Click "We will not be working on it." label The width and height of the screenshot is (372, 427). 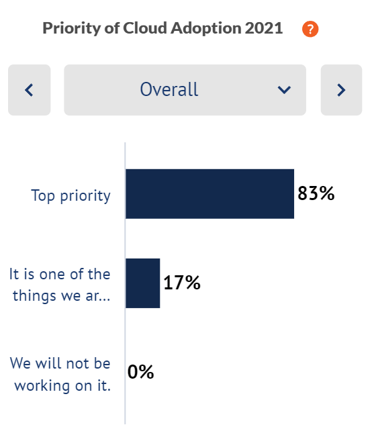tap(60, 375)
